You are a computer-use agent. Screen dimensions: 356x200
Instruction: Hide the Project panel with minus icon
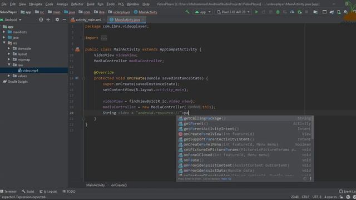[65, 20]
